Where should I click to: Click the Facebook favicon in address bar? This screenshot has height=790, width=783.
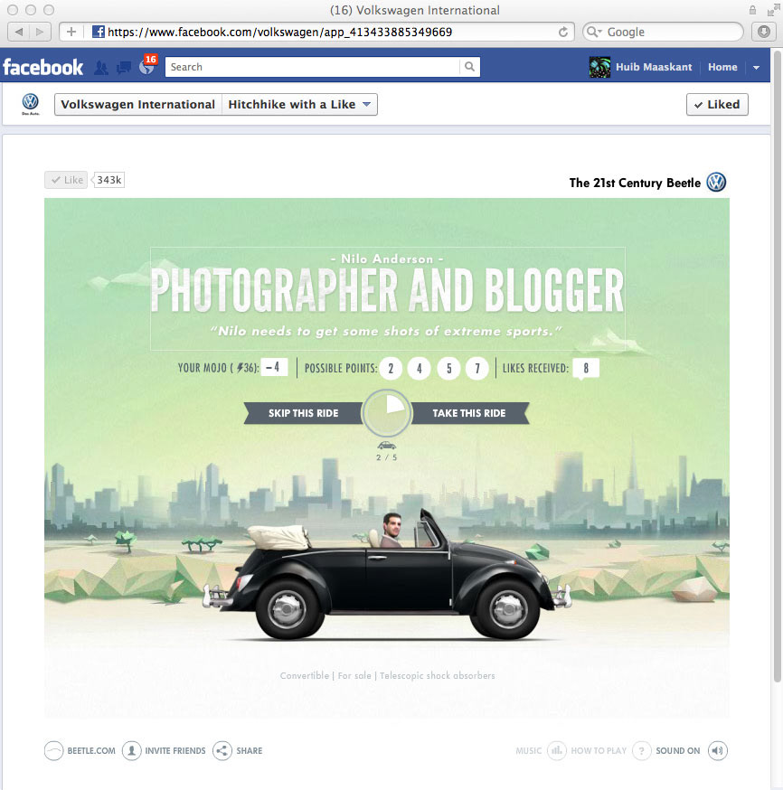point(99,32)
